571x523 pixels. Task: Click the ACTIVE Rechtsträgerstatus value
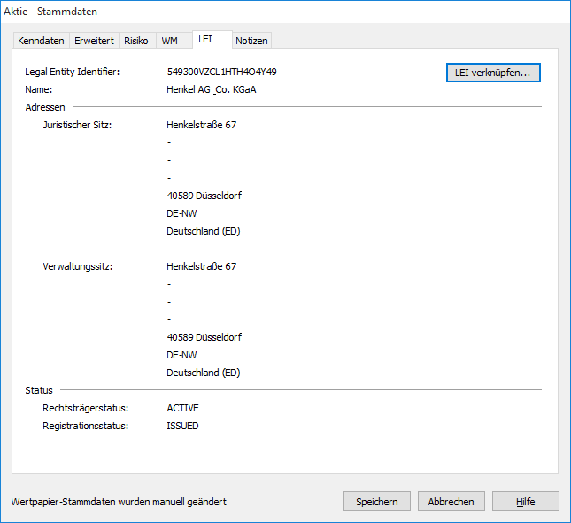tap(182, 408)
